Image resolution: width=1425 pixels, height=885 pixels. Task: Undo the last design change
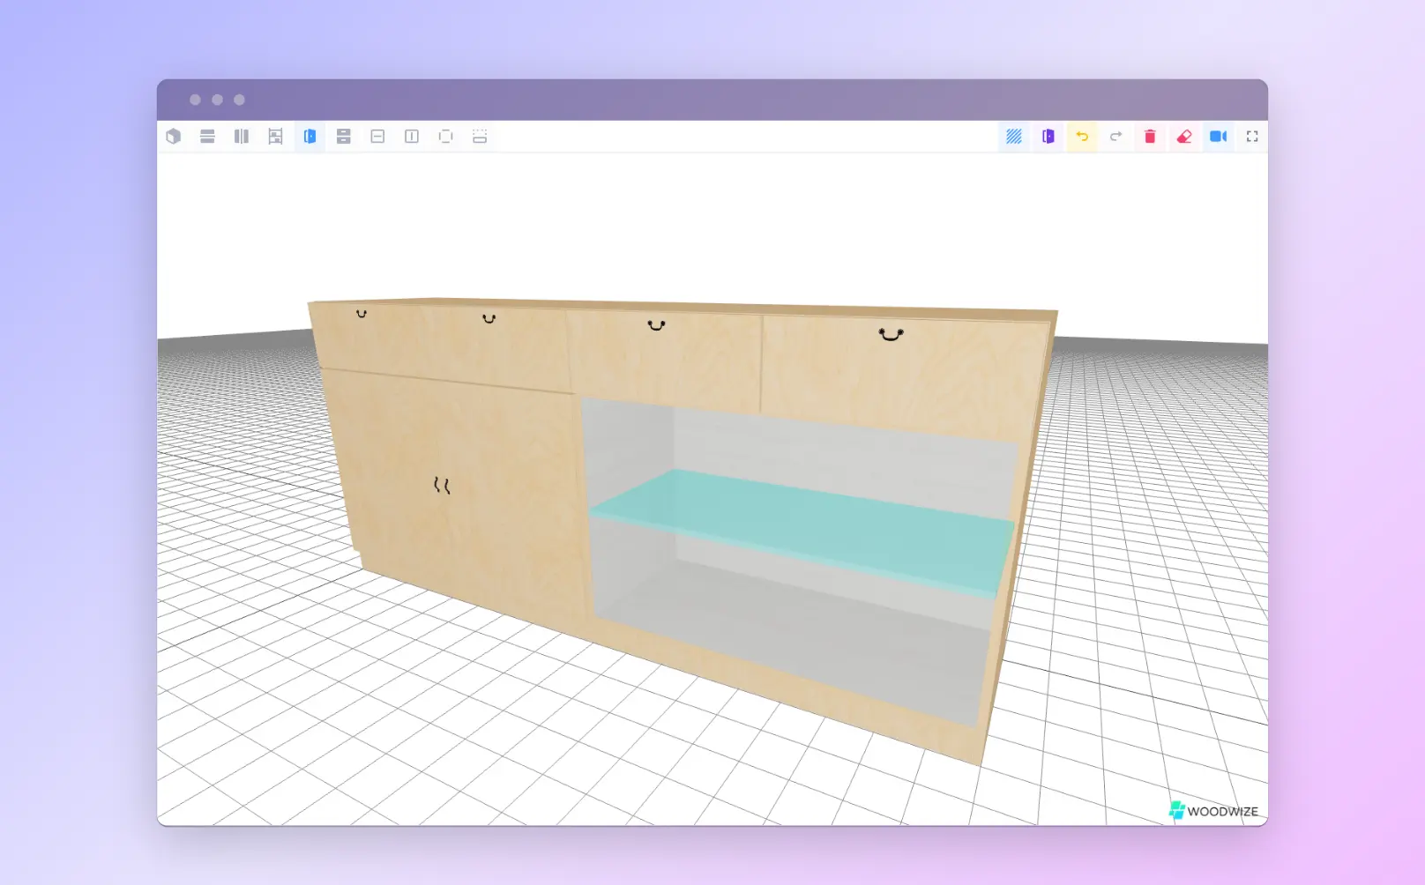(x=1082, y=137)
